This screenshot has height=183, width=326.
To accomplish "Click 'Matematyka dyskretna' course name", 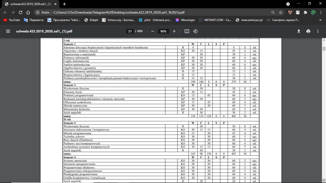I will pyautogui.click(x=76, y=109).
